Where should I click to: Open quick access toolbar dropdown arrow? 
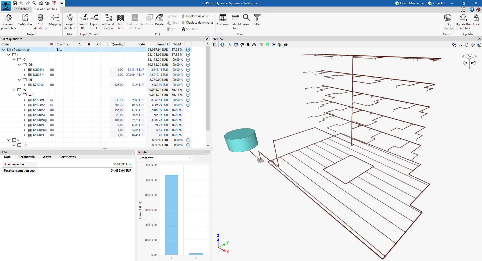(x=62, y=3)
